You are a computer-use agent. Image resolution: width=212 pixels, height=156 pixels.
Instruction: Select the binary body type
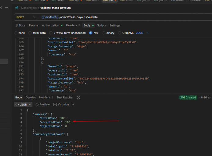[104, 33]
